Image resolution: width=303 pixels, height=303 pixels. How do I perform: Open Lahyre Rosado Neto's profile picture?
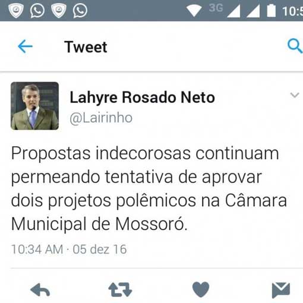click(34, 106)
